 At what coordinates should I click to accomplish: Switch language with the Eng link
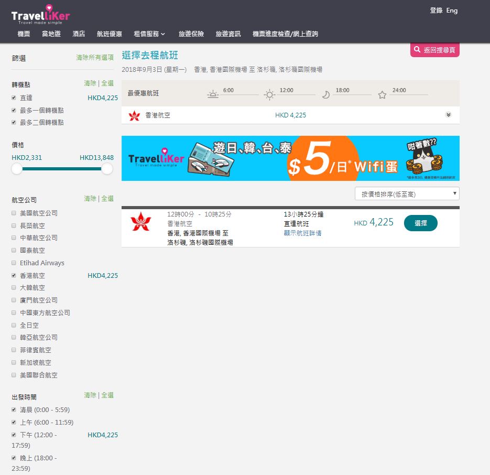(452, 10)
